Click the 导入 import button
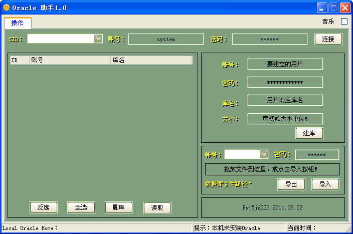Screen dimensions: 353x234 (325, 184)
